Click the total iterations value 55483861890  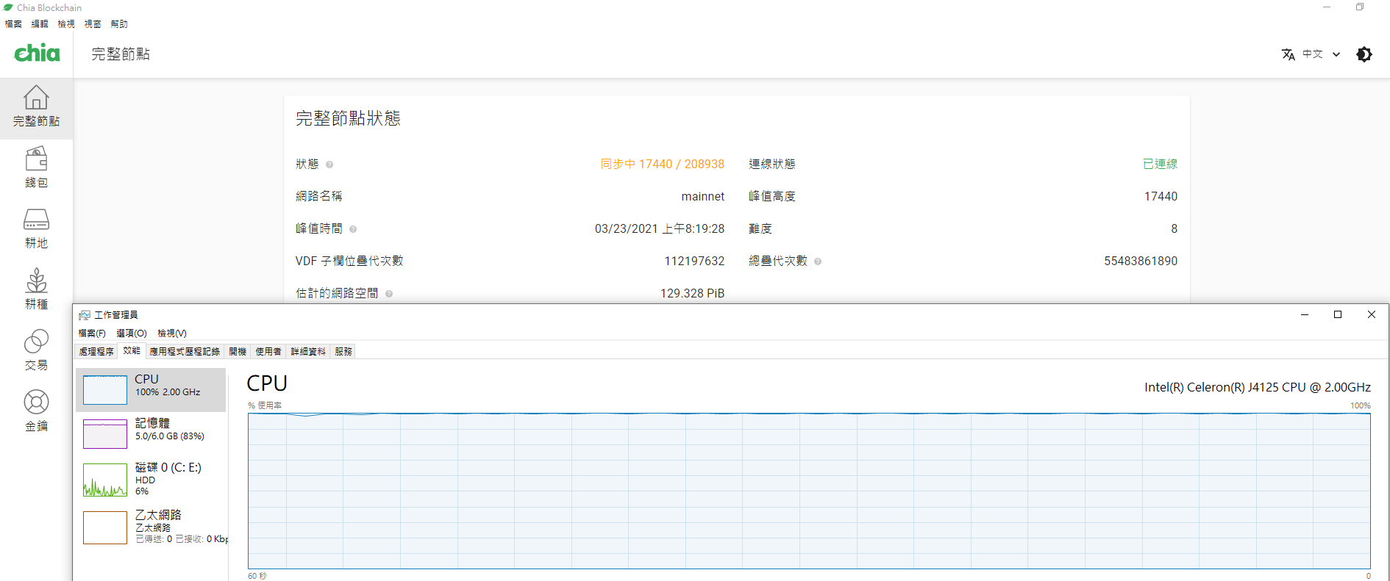coord(1141,261)
